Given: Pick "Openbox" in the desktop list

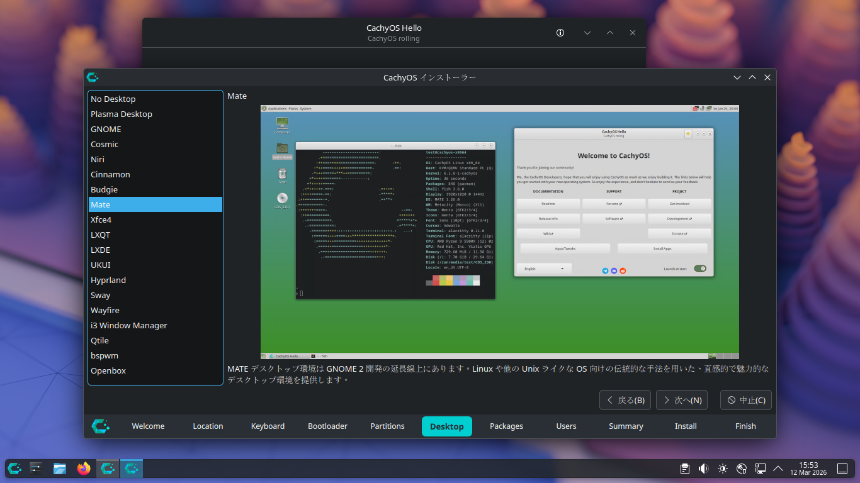Looking at the screenshot, I should [x=156, y=370].
